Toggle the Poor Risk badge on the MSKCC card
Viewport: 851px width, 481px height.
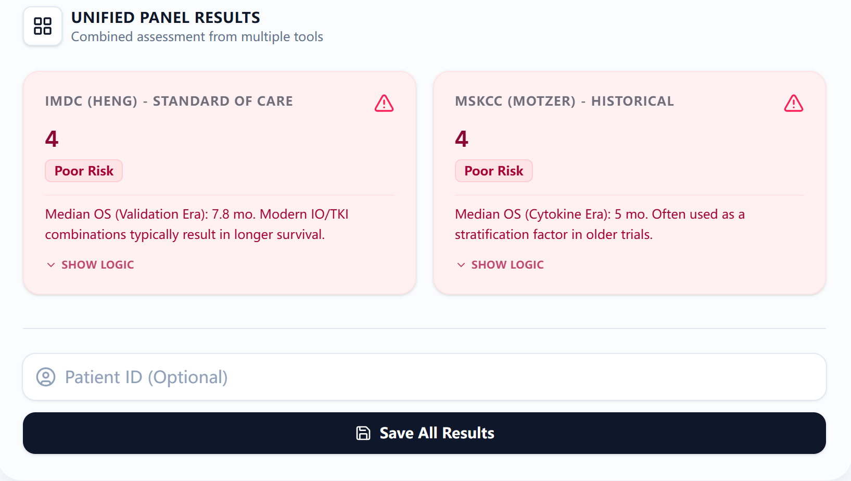(x=493, y=170)
